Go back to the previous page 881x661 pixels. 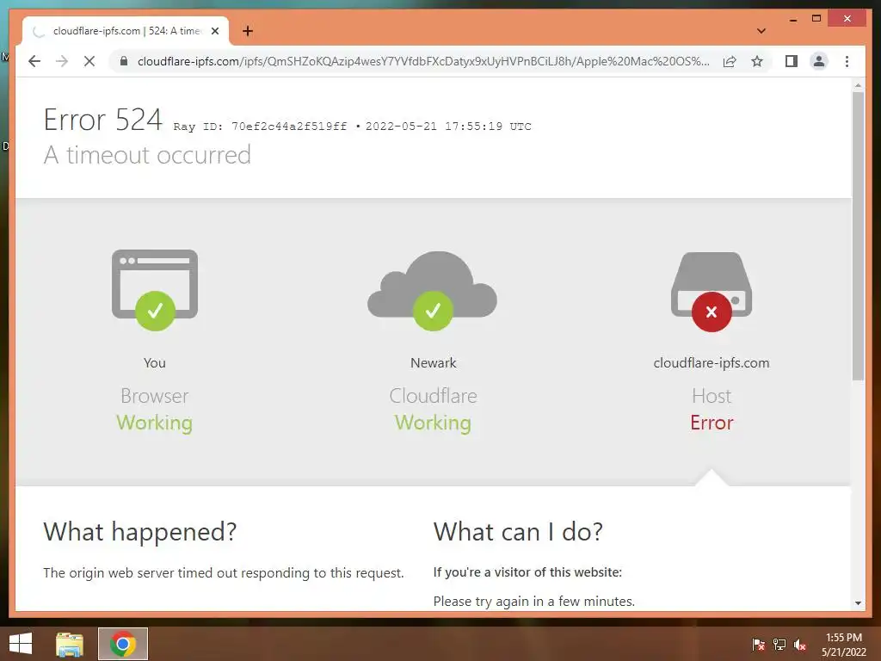point(34,61)
